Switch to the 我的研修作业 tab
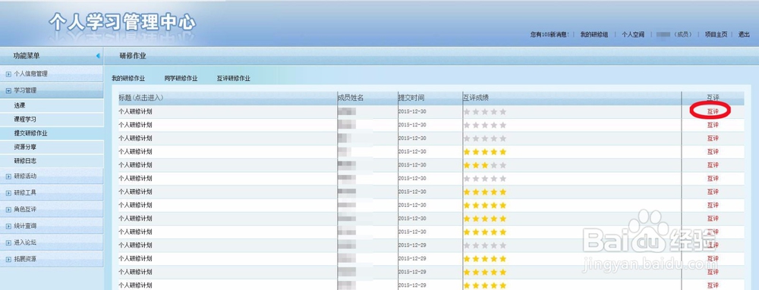The width and height of the screenshot is (759, 290). pos(128,78)
